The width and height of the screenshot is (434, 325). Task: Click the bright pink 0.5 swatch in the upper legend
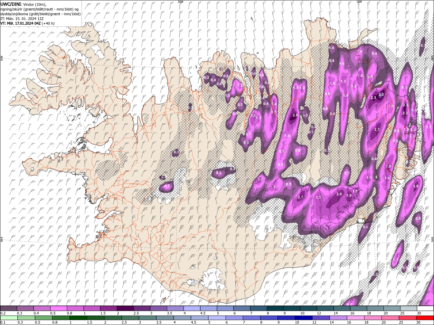pyautogui.click(x=58, y=308)
